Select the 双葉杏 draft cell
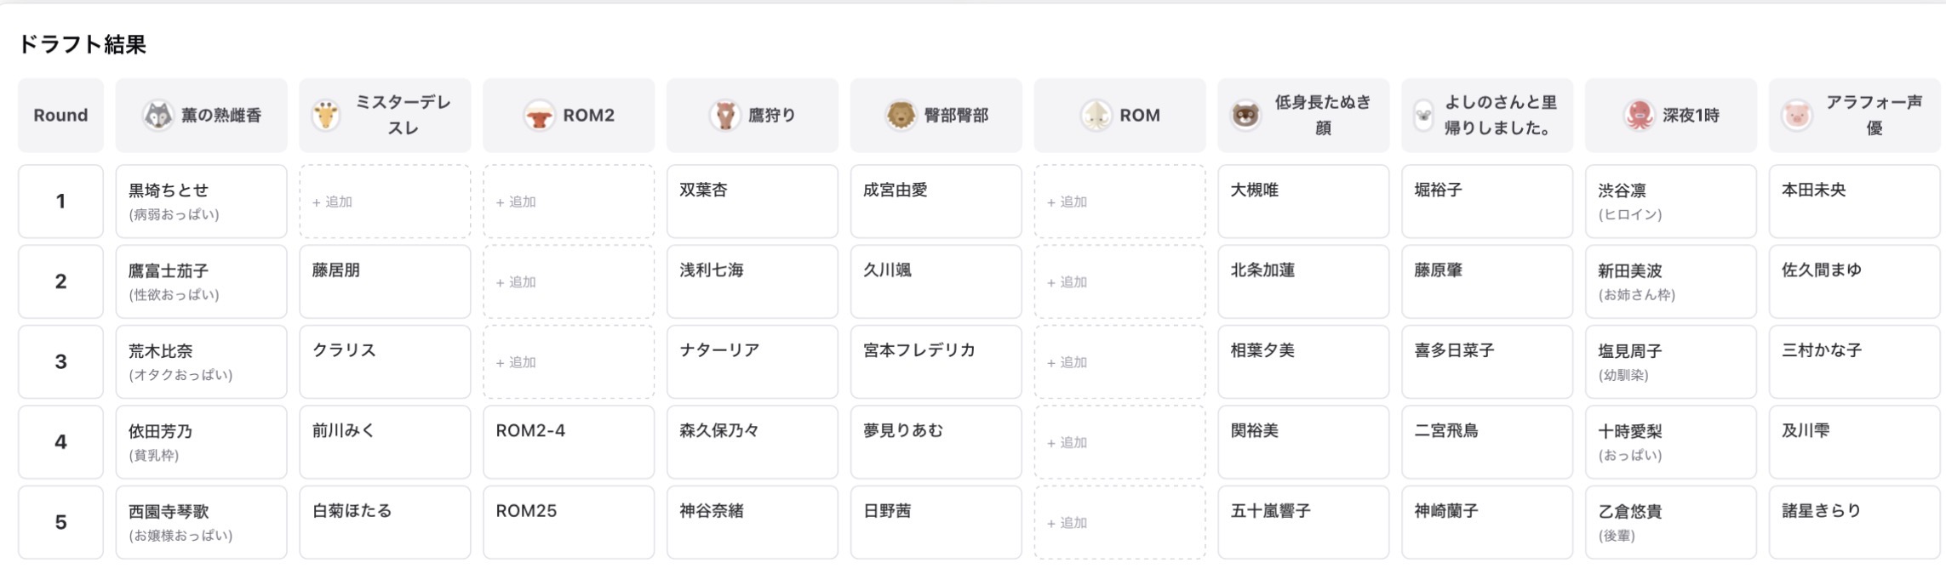The image size is (1946, 568). coord(752,202)
